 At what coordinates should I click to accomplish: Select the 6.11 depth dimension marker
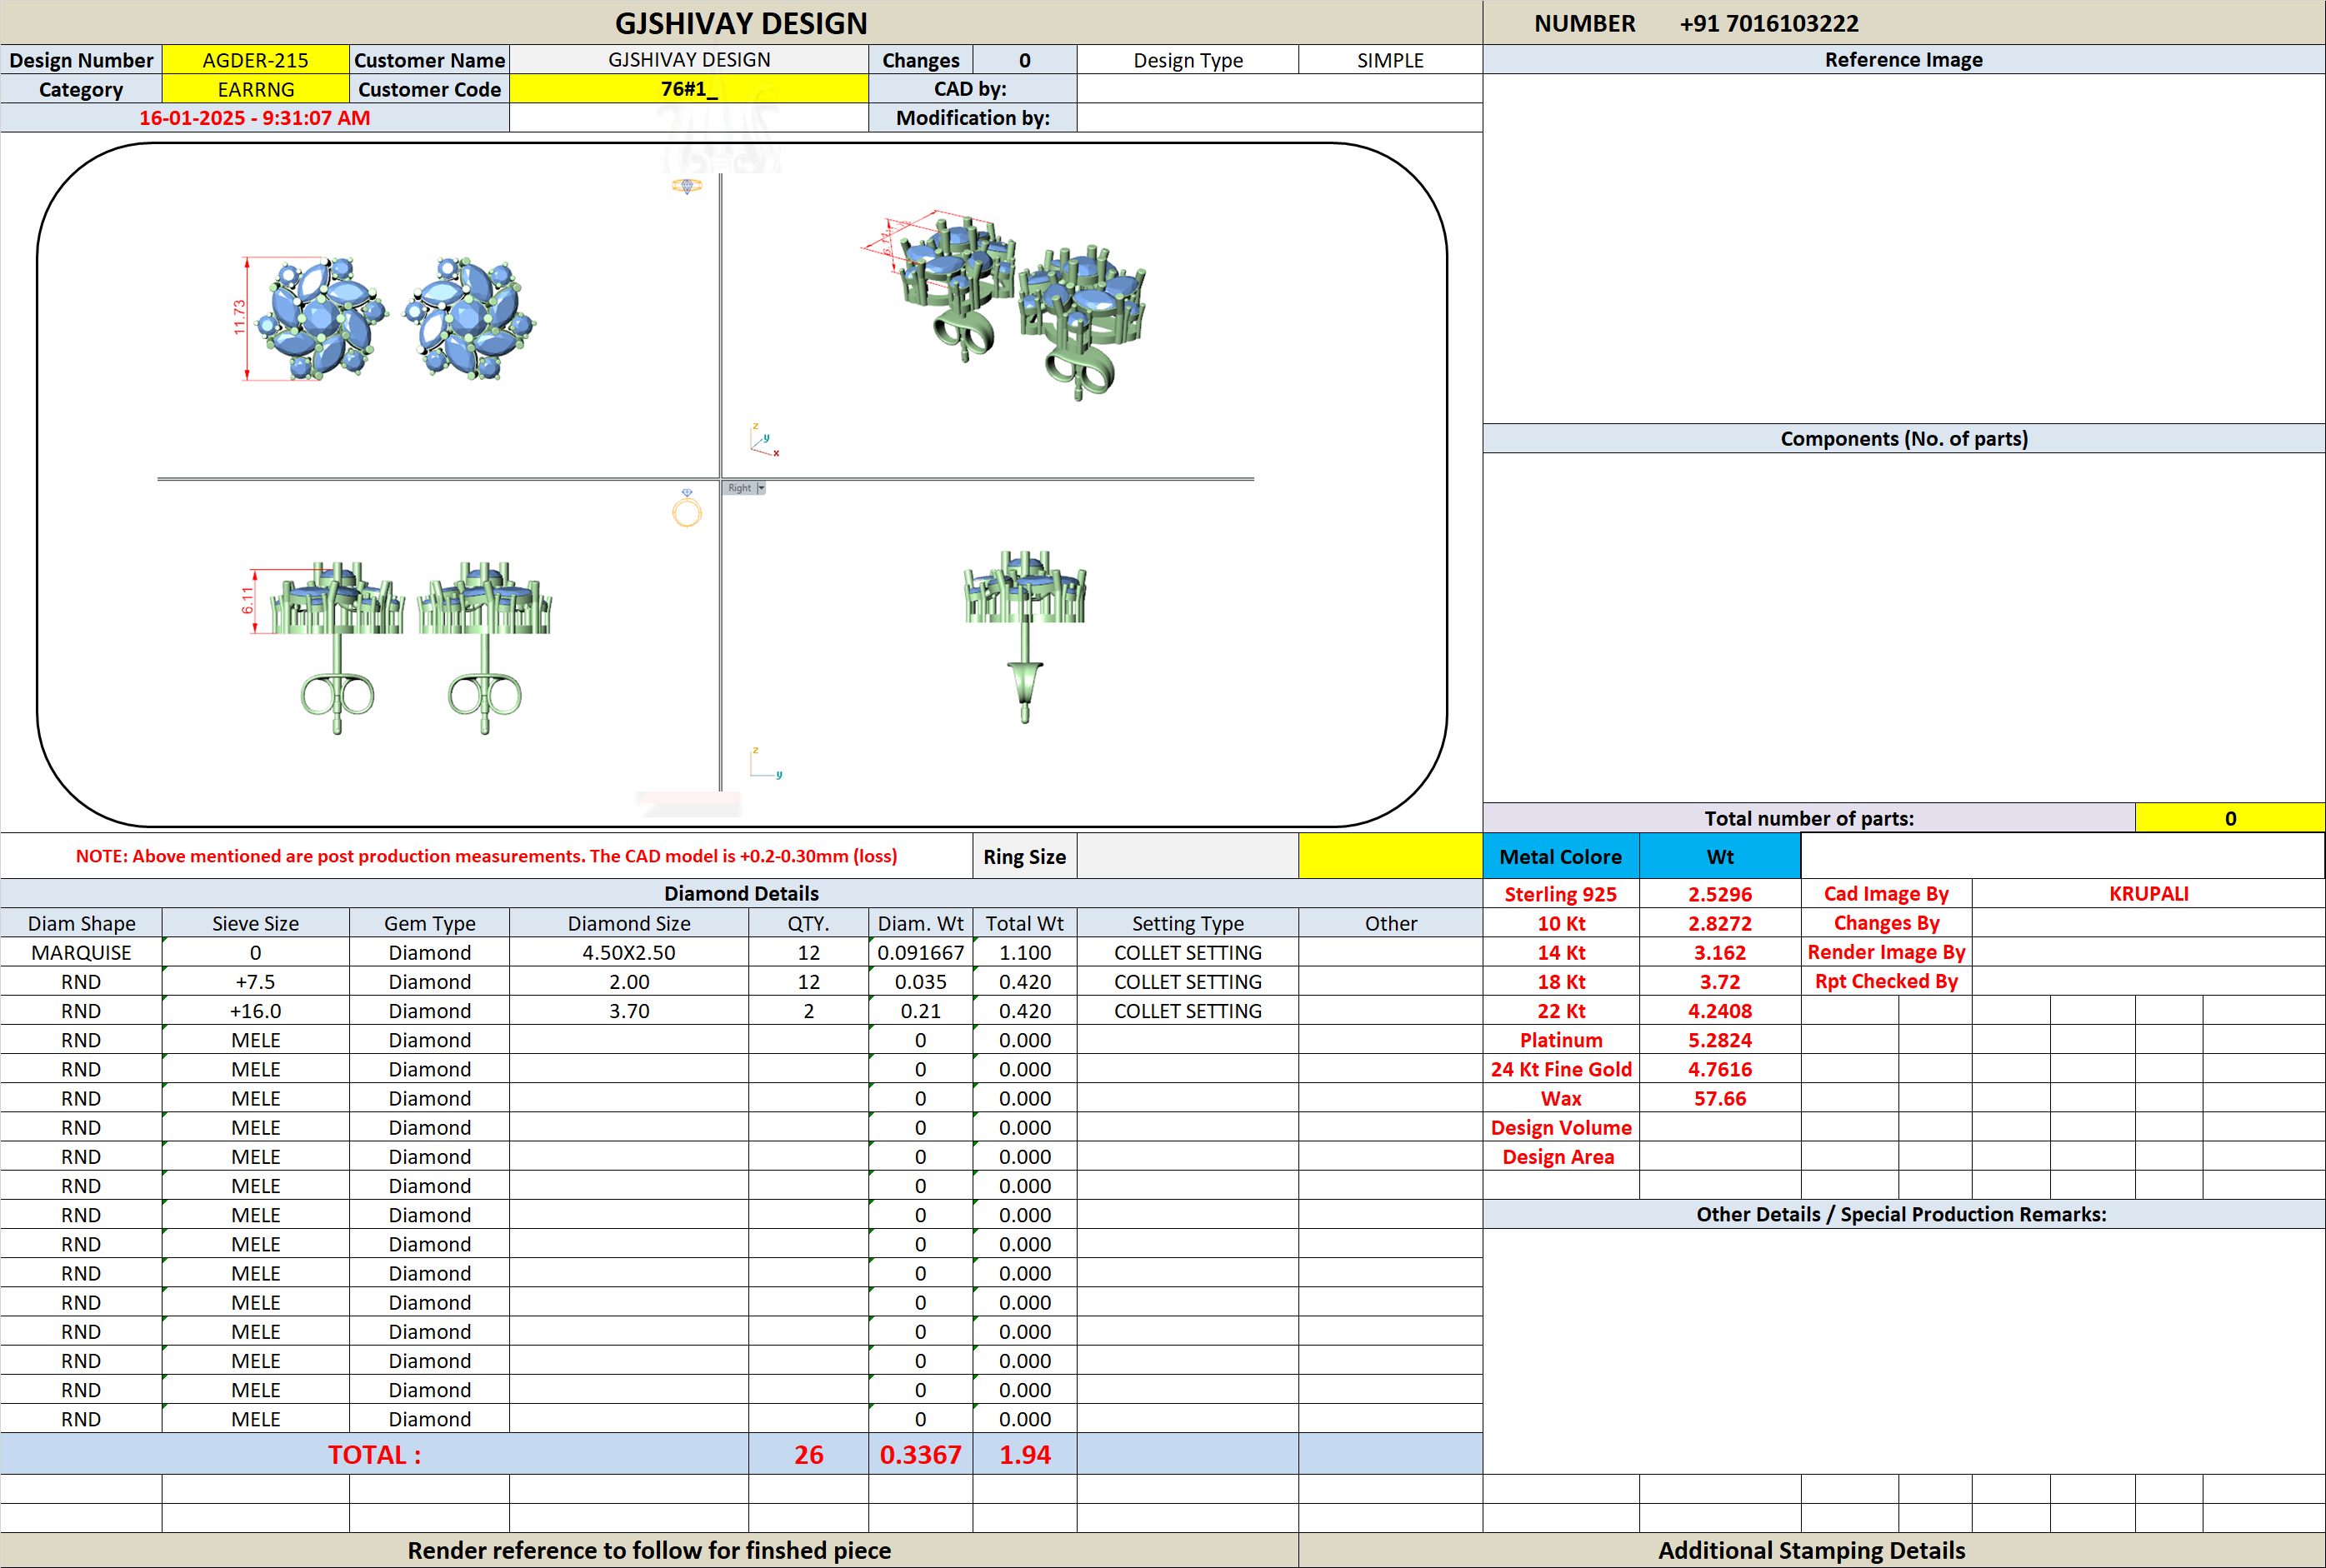coord(249,601)
